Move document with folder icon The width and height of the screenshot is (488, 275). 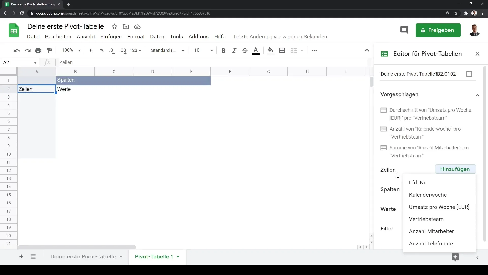(126, 27)
